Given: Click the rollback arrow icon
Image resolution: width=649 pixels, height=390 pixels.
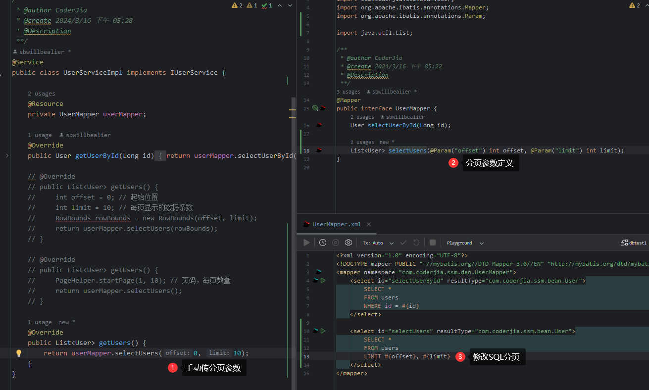Looking at the screenshot, I should click(x=416, y=243).
